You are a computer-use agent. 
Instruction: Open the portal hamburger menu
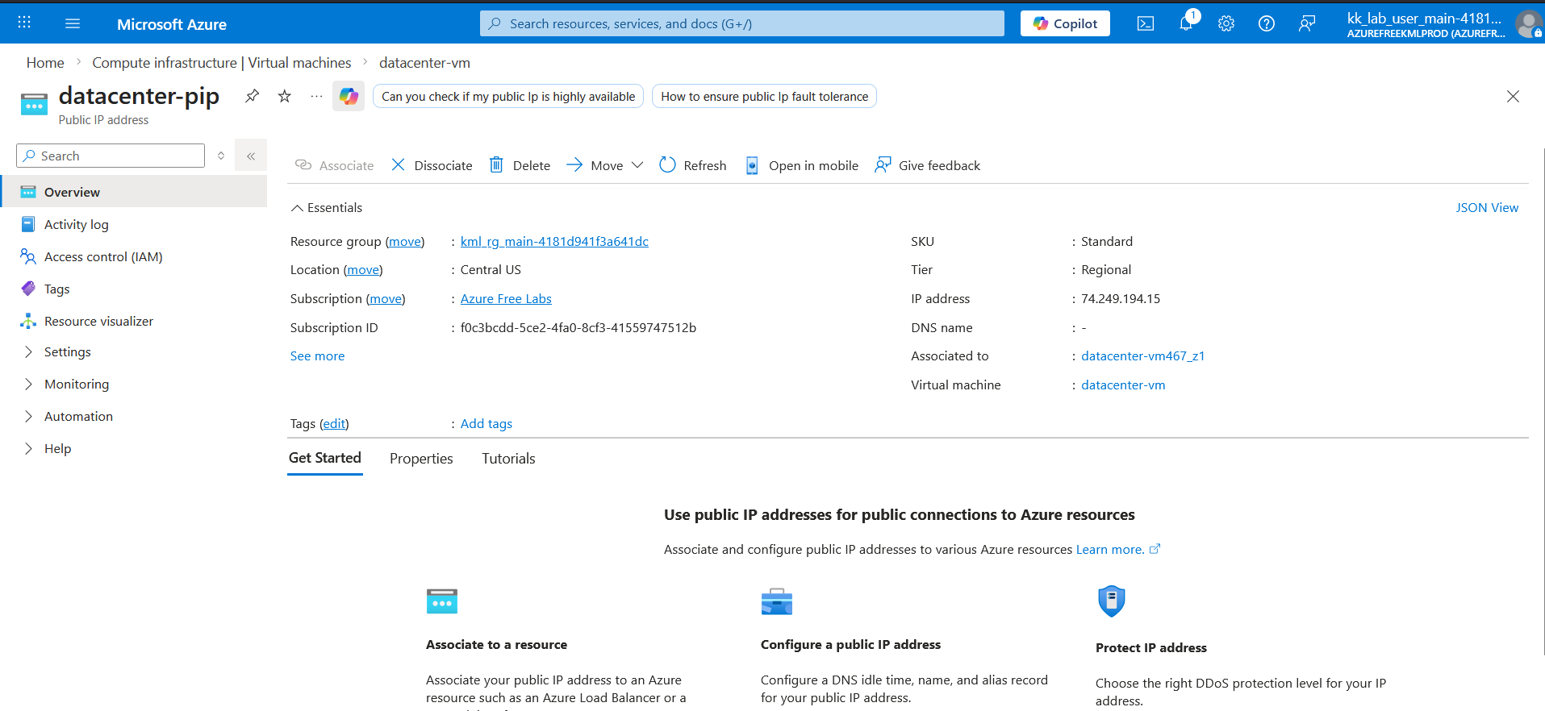click(x=73, y=23)
